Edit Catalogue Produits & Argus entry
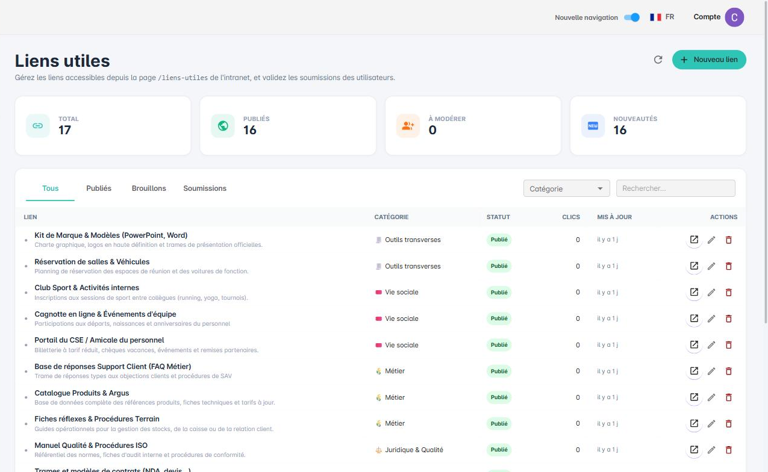This screenshot has height=472, width=768. tap(711, 397)
